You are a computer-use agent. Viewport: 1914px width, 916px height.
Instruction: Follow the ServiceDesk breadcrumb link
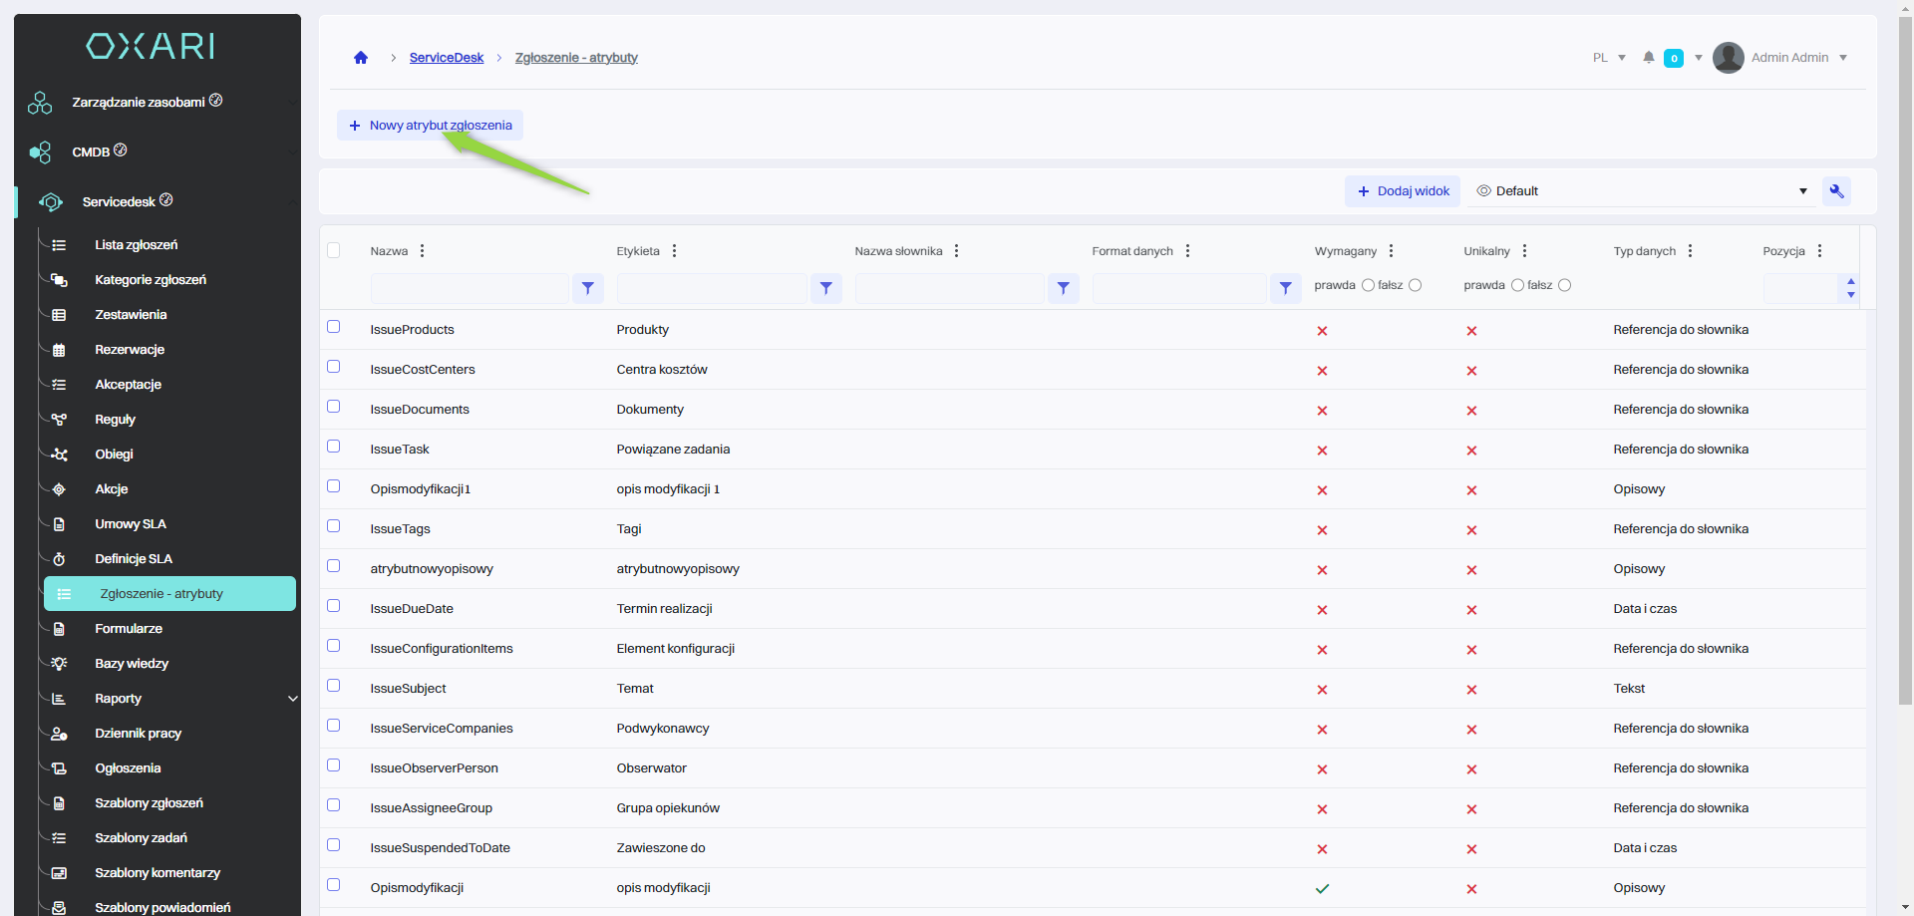[x=446, y=58]
